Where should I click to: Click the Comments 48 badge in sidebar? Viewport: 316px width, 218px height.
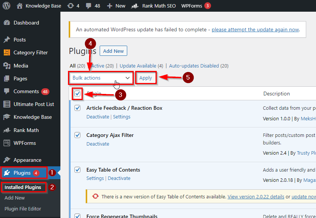tap(45, 92)
